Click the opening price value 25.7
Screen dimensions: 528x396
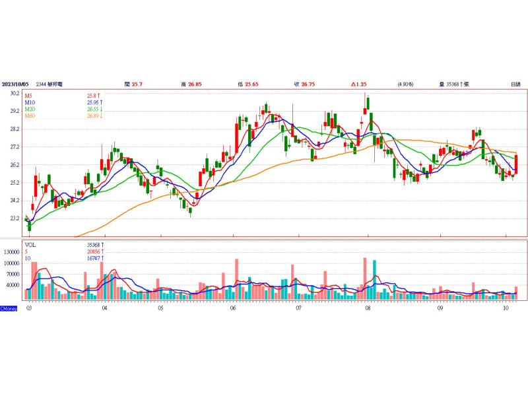tap(137, 84)
